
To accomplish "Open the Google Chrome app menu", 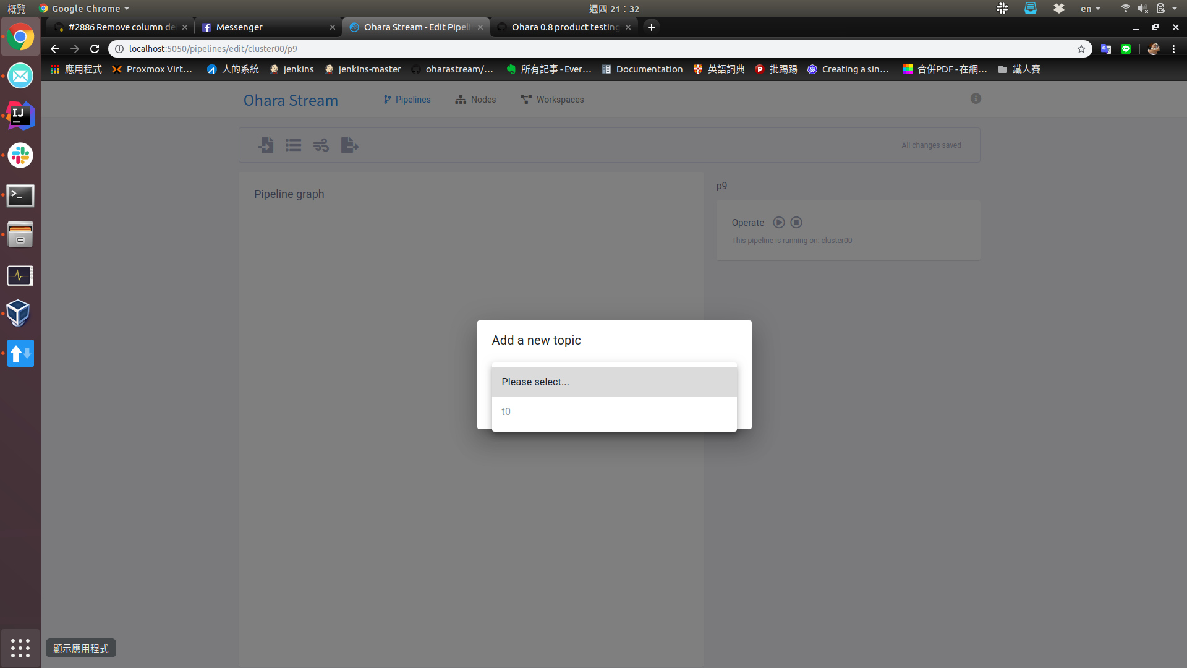I will pyautogui.click(x=85, y=9).
